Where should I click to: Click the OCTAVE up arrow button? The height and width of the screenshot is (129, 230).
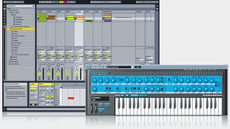click(x=127, y=95)
